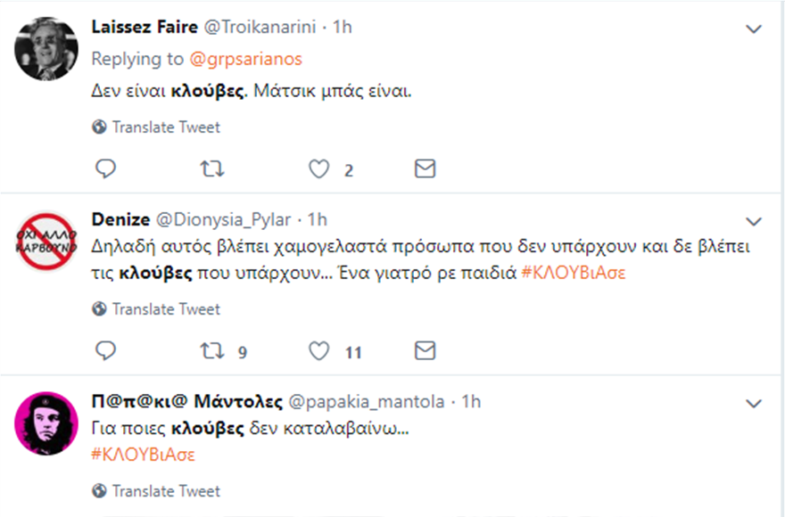
Task: Open the @papakia_mantola profile avatar
Action: pyautogui.click(x=46, y=423)
